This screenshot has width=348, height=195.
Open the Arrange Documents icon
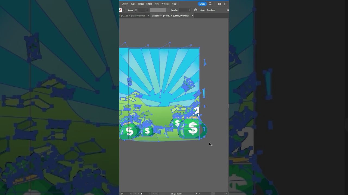coord(219,4)
